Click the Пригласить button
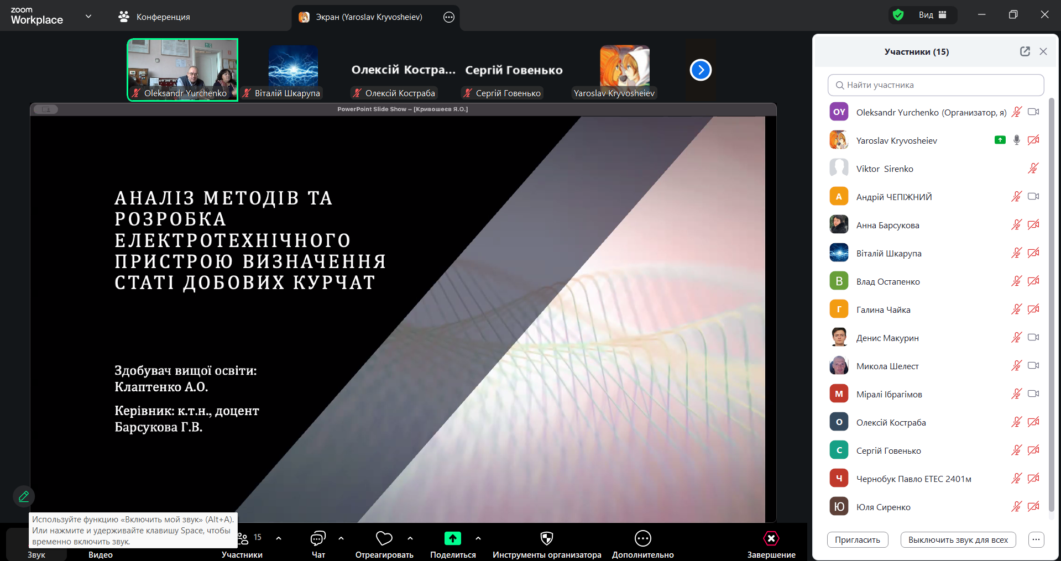The height and width of the screenshot is (561, 1061). click(857, 540)
